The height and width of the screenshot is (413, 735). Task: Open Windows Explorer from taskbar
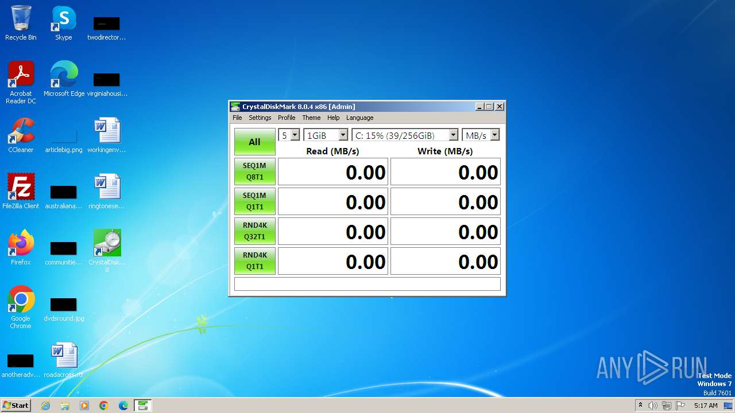click(65, 406)
